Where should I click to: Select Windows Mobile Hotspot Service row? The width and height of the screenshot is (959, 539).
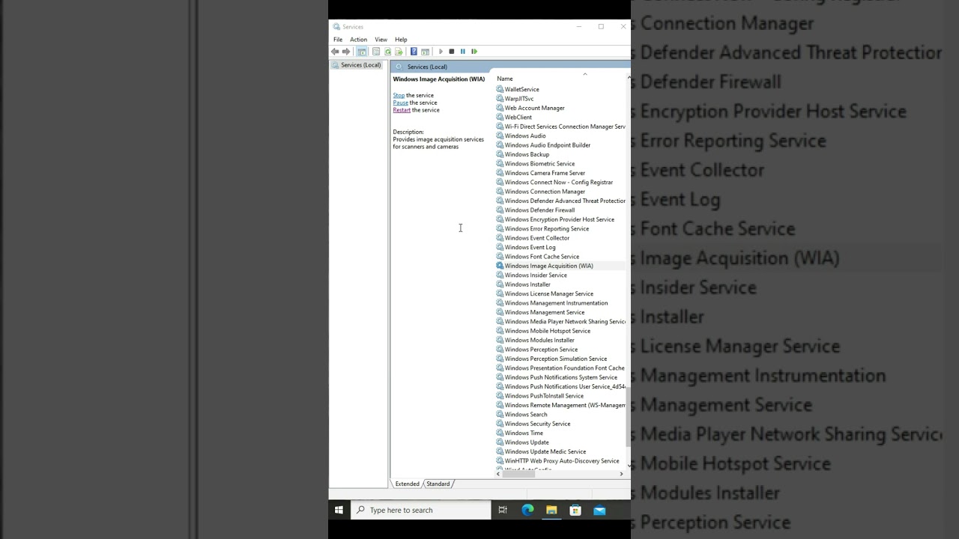click(547, 331)
